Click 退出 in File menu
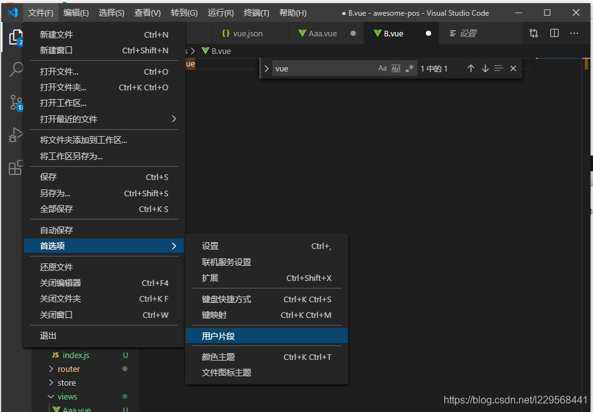The image size is (593, 412). click(104, 335)
